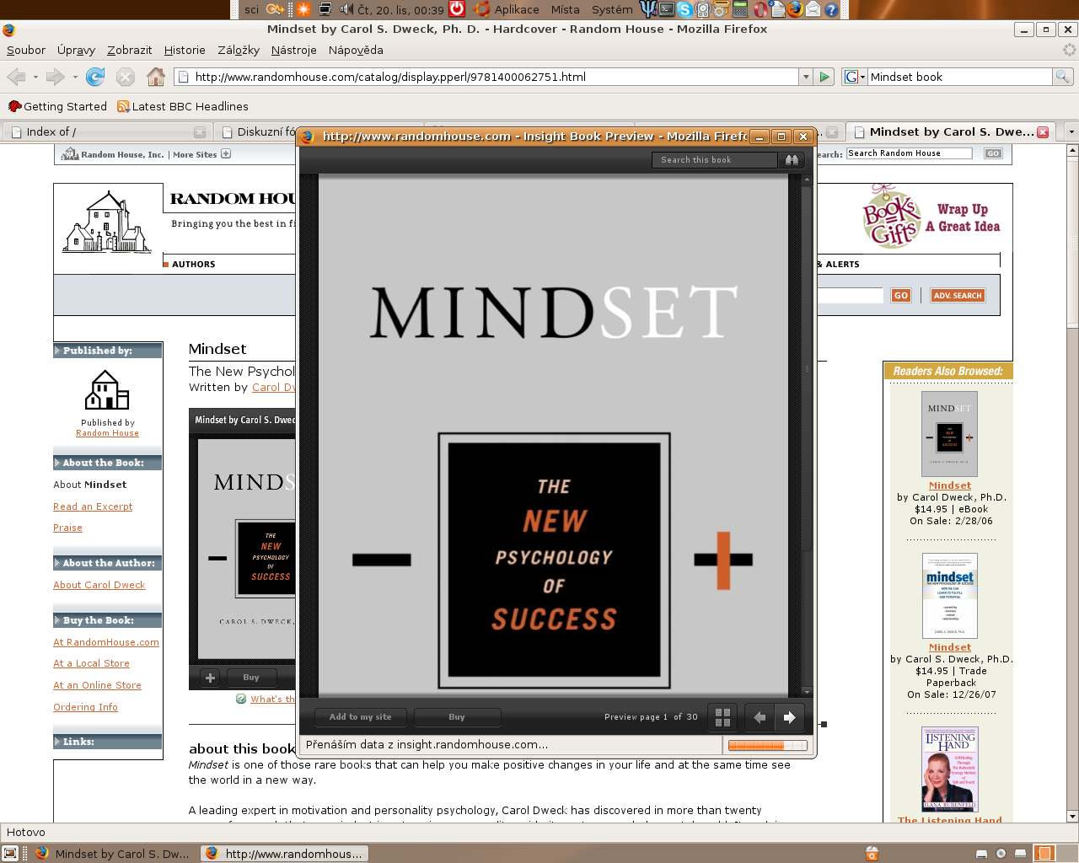Open back history dropdown arrow

point(35,77)
